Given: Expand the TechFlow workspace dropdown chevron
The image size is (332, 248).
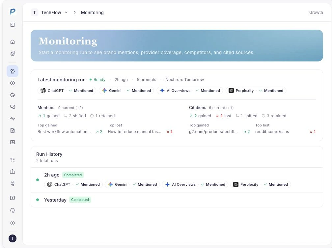Looking at the screenshot, I should [66, 13].
